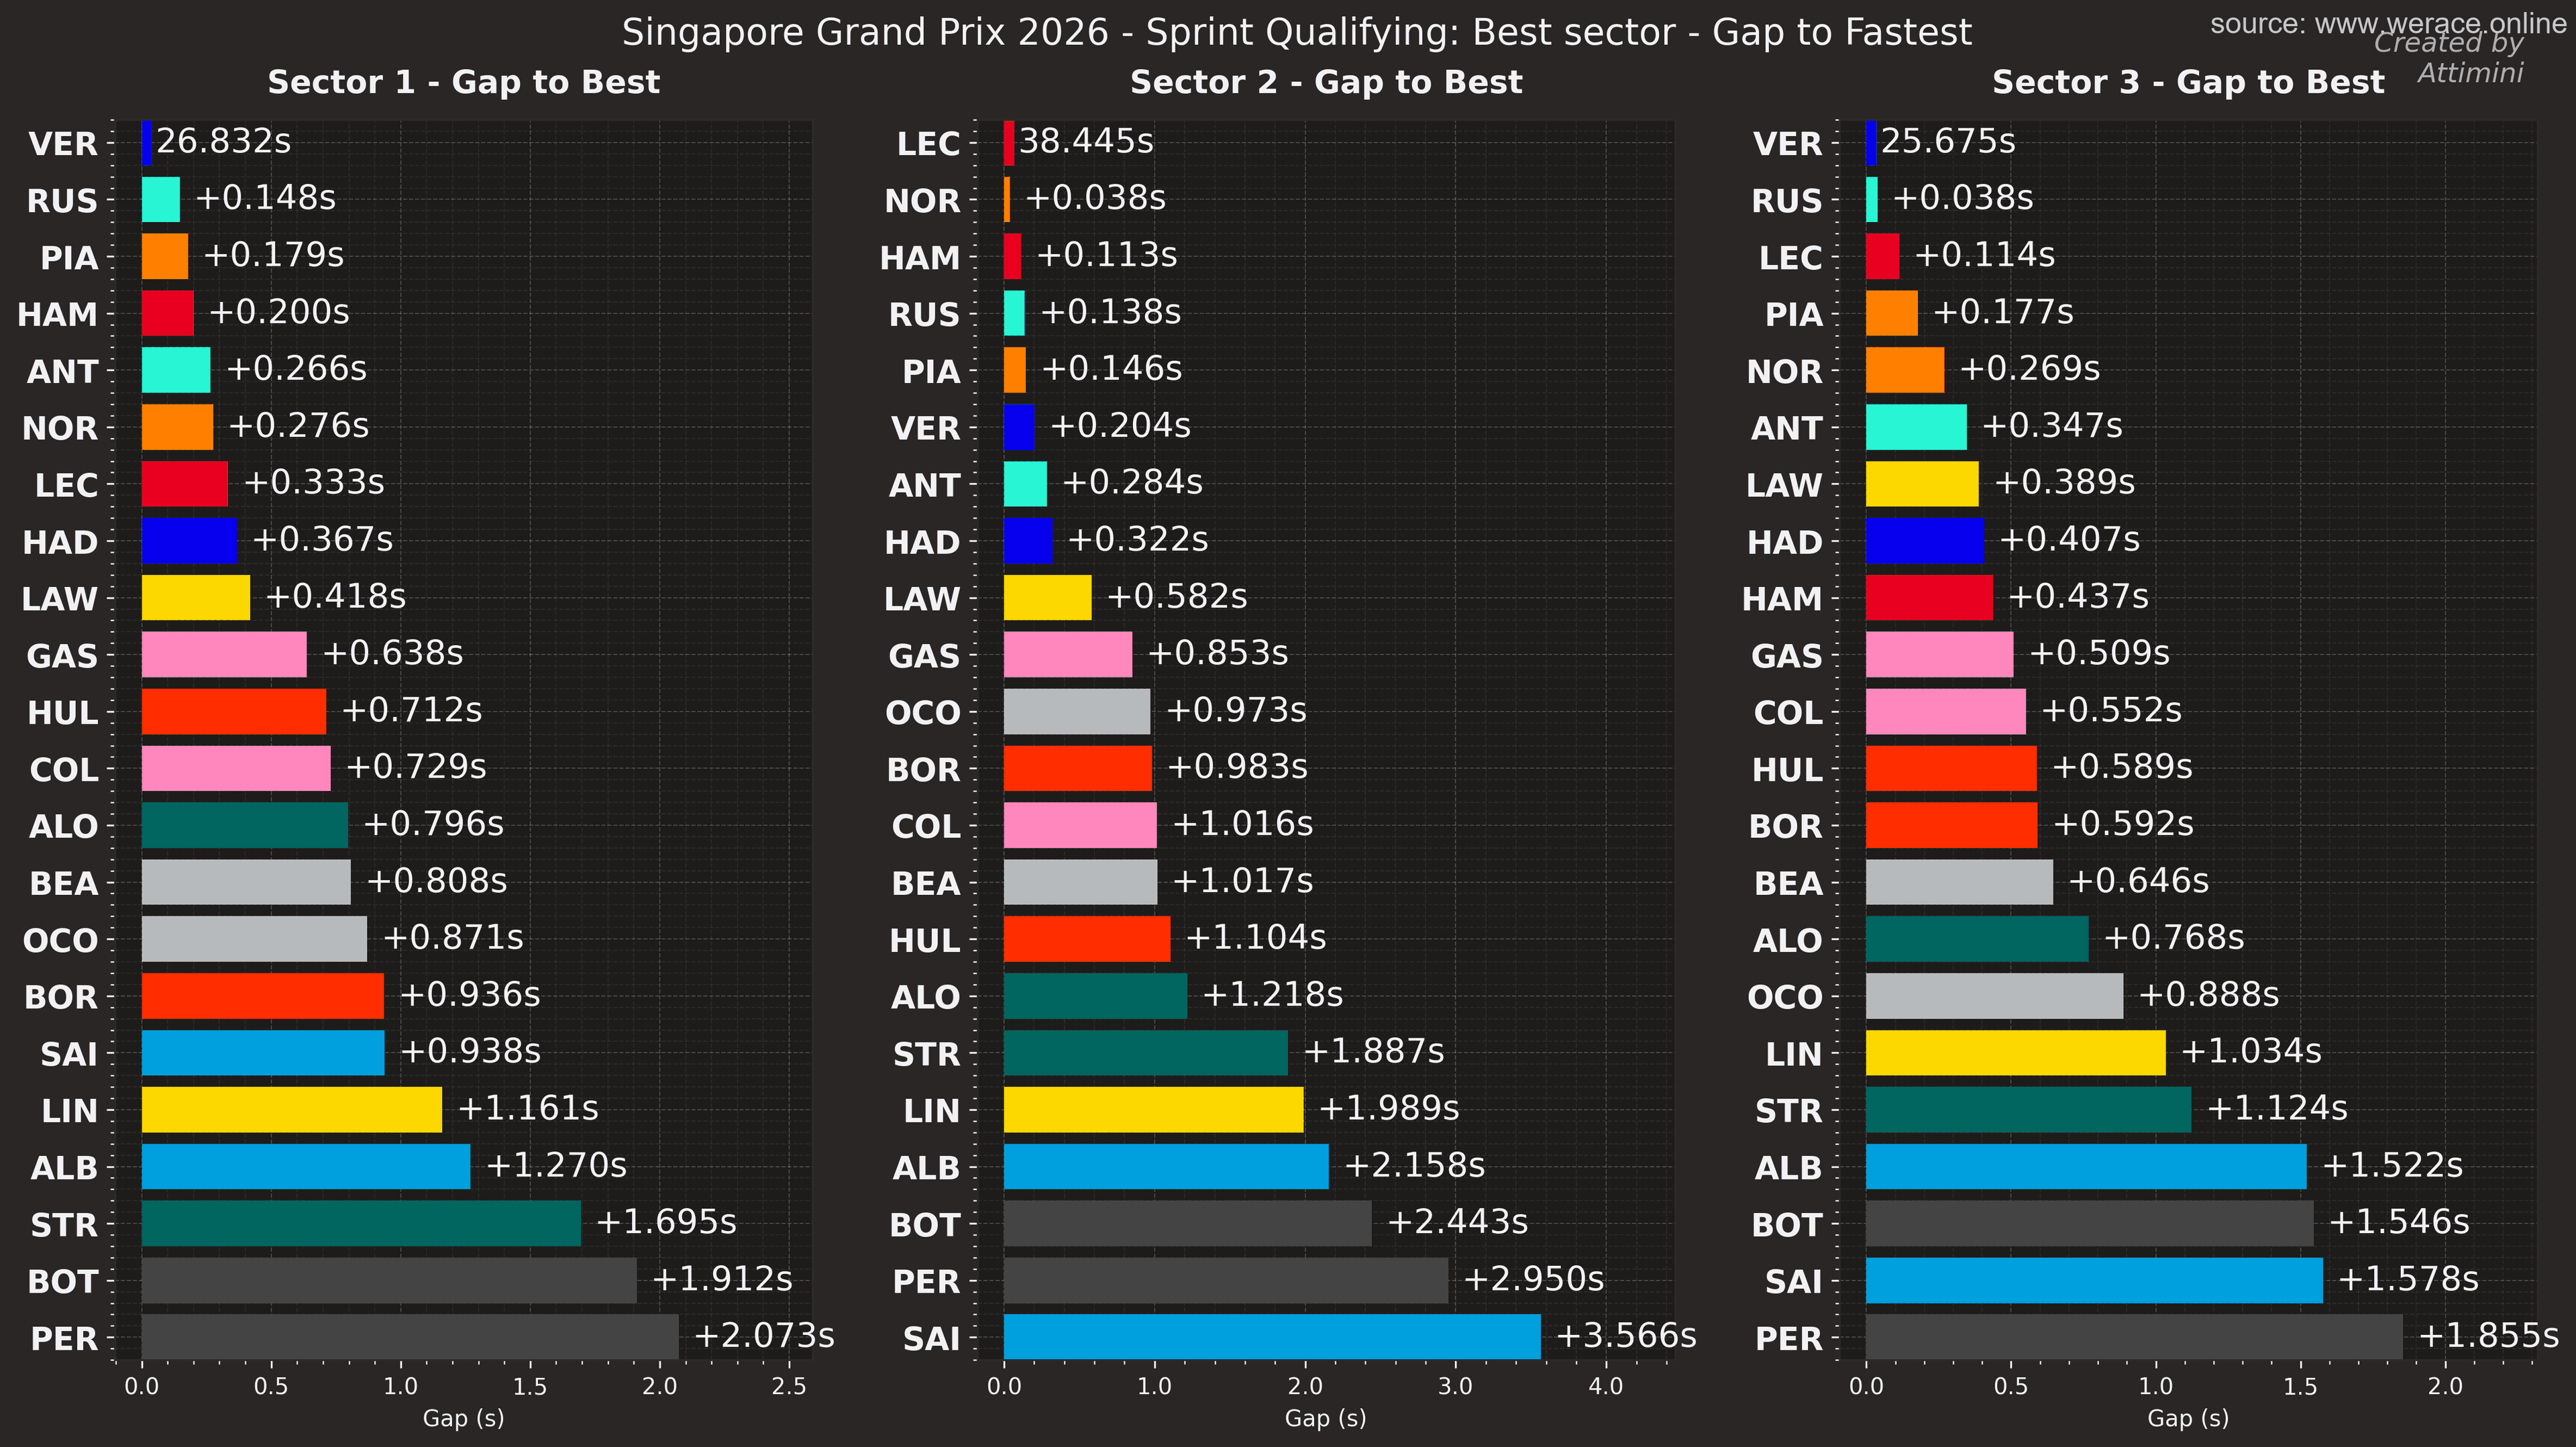The height and width of the screenshot is (1447, 2576).
Task: Click the STR green bar in Sector 3
Action: pyautogui.click(x=2028, y=1109)
